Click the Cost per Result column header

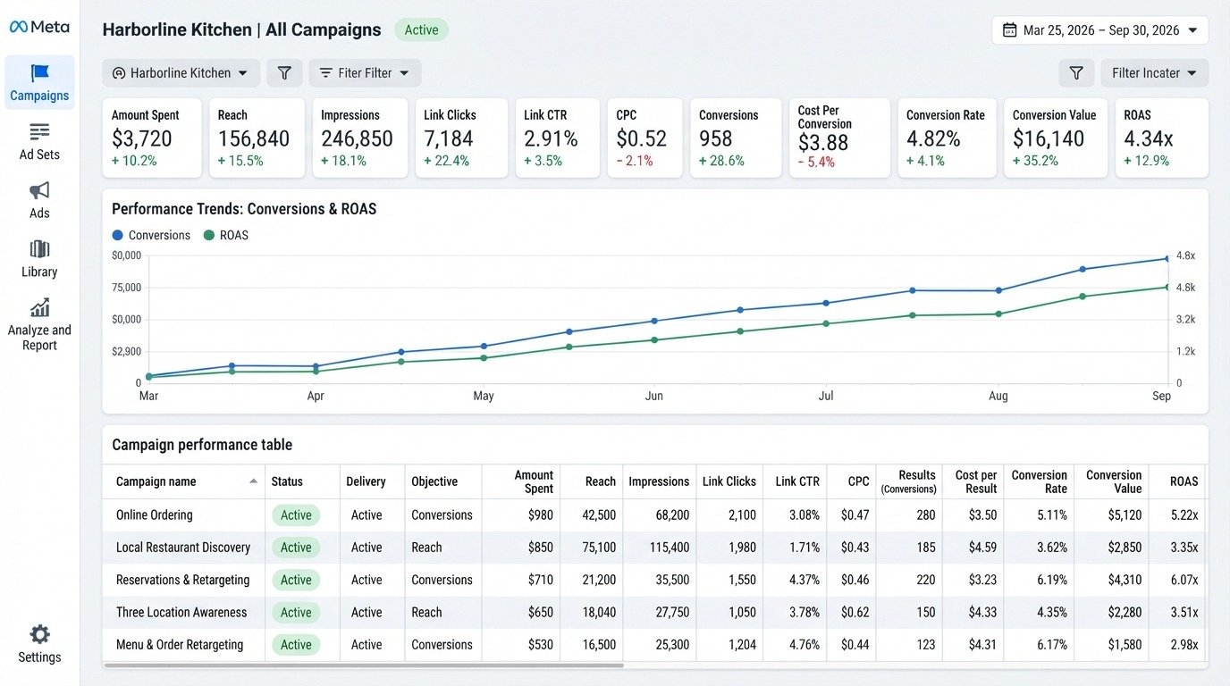click(976, 481)
